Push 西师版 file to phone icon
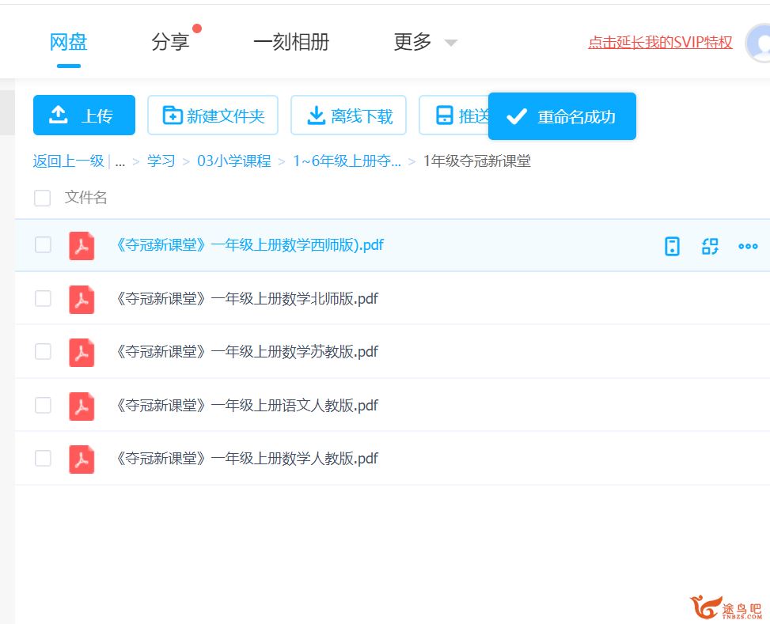This screenshot has height=624, width=770. (672, 246)
